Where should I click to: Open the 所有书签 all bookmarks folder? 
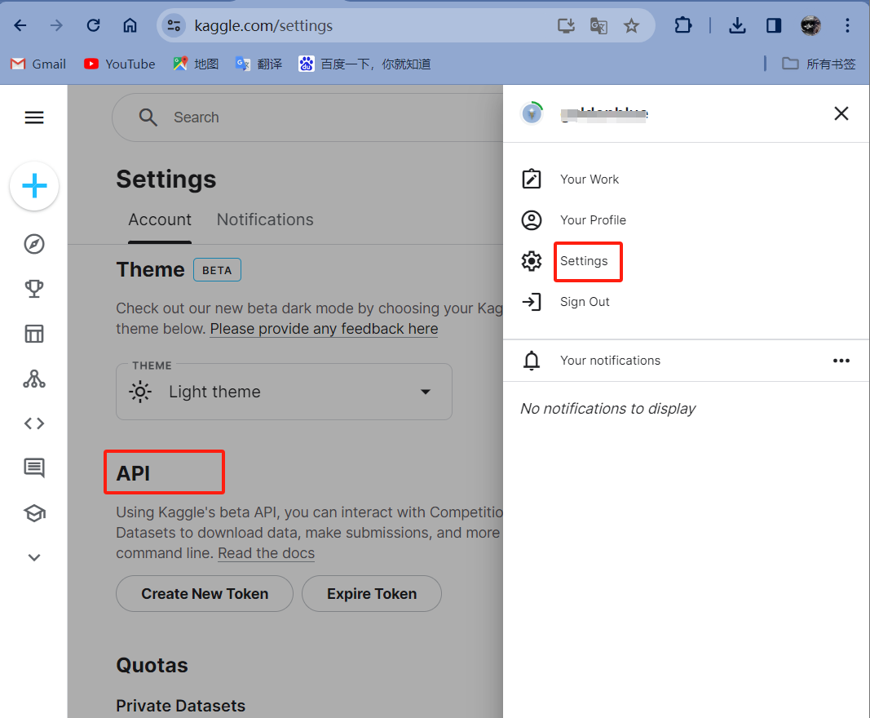819,64
